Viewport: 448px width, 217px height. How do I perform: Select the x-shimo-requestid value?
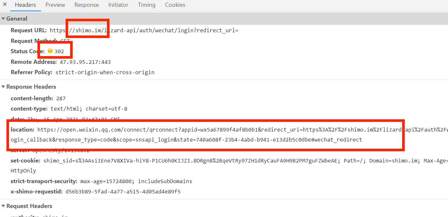pyautogui.click(x=123, y=192)
